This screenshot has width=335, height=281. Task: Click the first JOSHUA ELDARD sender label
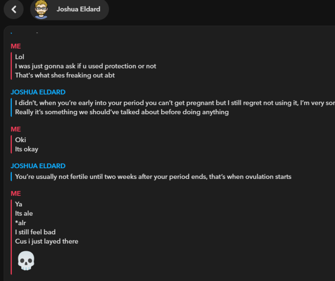click(x=38, y=92)
